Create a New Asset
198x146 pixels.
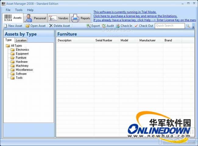coord(13,26)
